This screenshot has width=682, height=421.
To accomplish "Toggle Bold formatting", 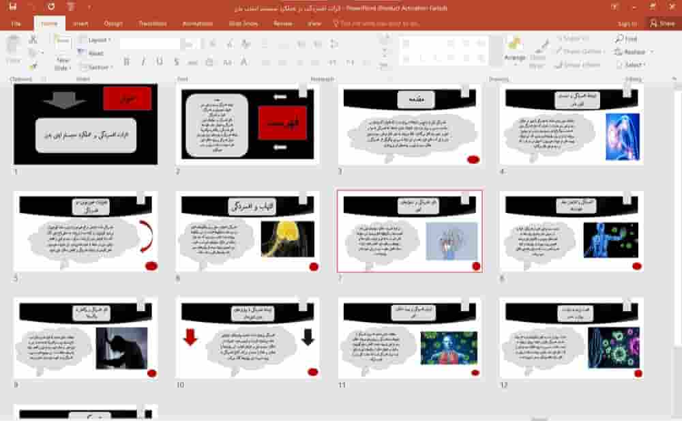I will coord(126,62).
